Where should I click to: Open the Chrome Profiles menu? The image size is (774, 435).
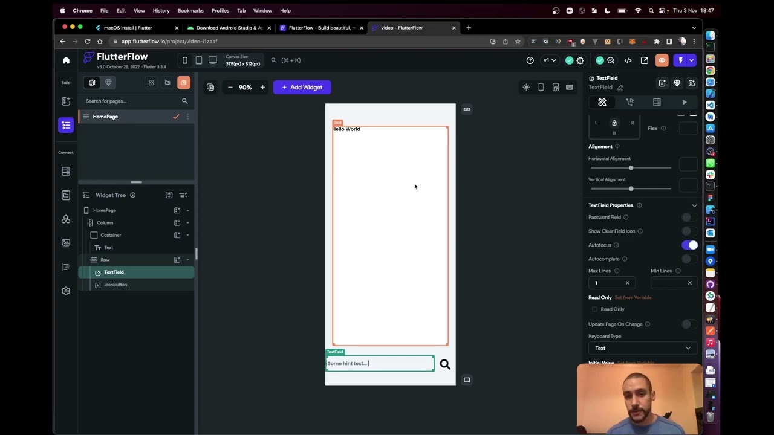click(x=220, y=10)
